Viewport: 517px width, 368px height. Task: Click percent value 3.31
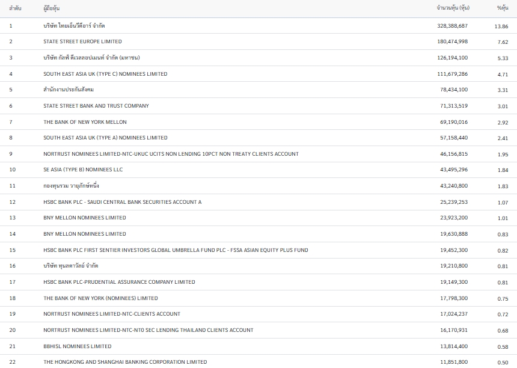coord(503,90)
